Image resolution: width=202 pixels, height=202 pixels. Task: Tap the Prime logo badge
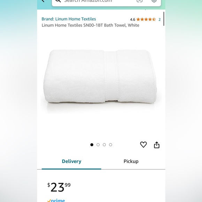click(56, 200)
